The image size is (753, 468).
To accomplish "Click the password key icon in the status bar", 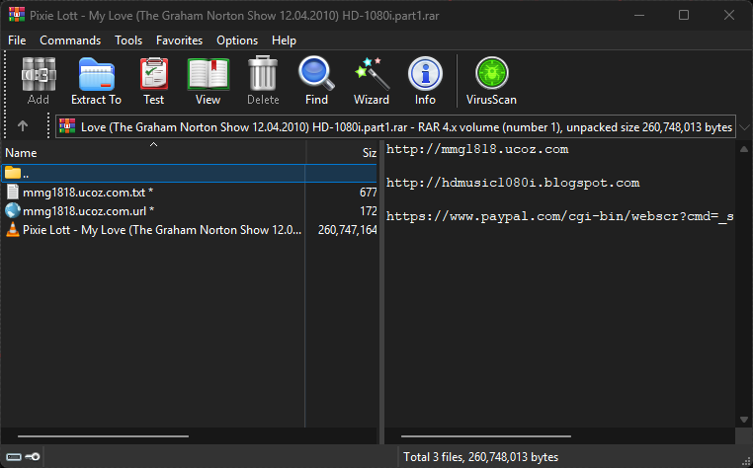I will click(33, 456).
